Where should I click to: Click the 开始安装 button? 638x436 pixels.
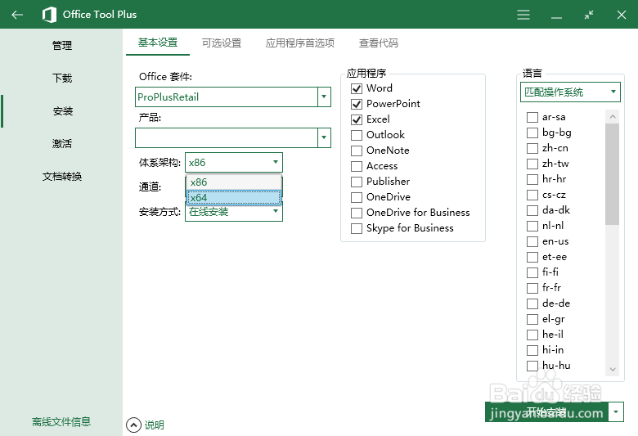click(x=546, y=412)
